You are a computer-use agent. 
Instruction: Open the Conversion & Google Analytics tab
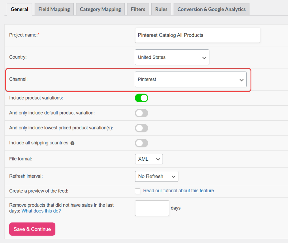211,9
